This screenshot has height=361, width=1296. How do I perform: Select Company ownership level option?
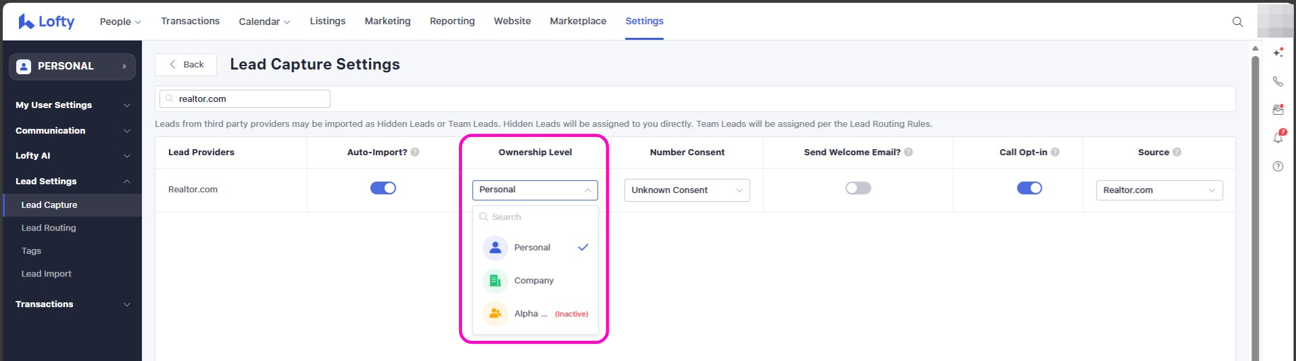[x=534, y=281]
